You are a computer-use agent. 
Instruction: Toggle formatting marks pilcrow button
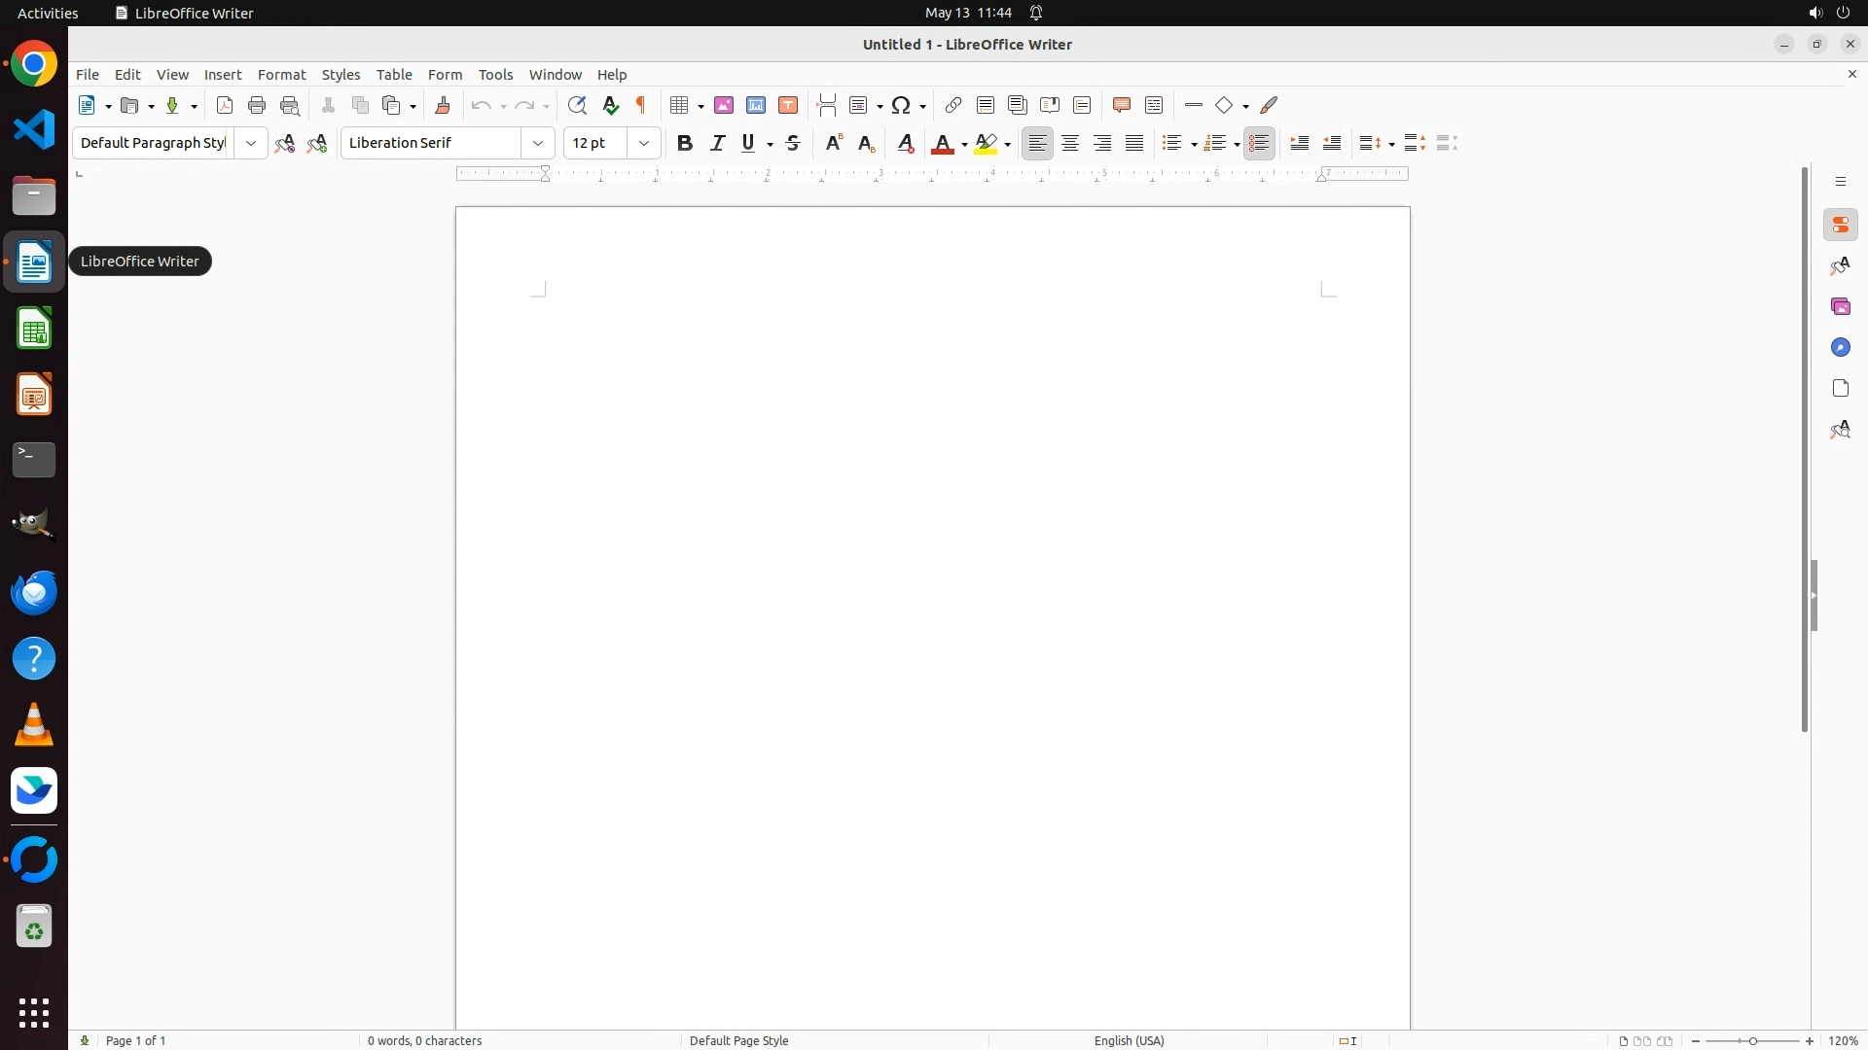(641, 105)
